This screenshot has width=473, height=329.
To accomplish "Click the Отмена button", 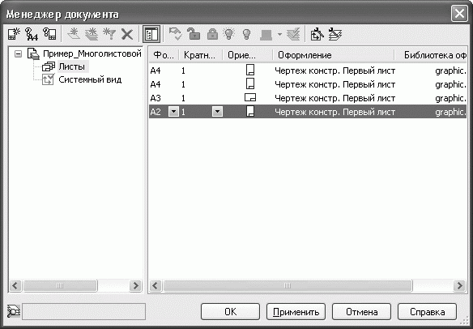I will [x=361, y=311].
